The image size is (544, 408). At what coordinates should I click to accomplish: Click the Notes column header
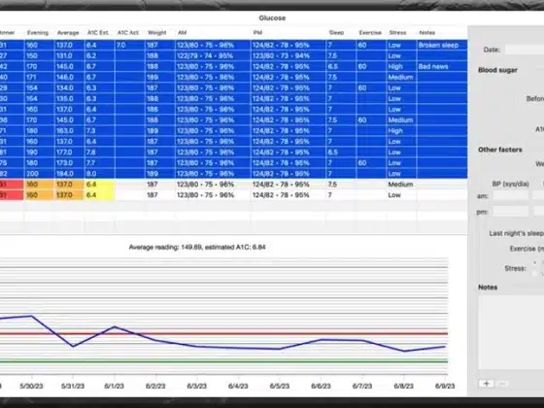[x=426, y=33]
